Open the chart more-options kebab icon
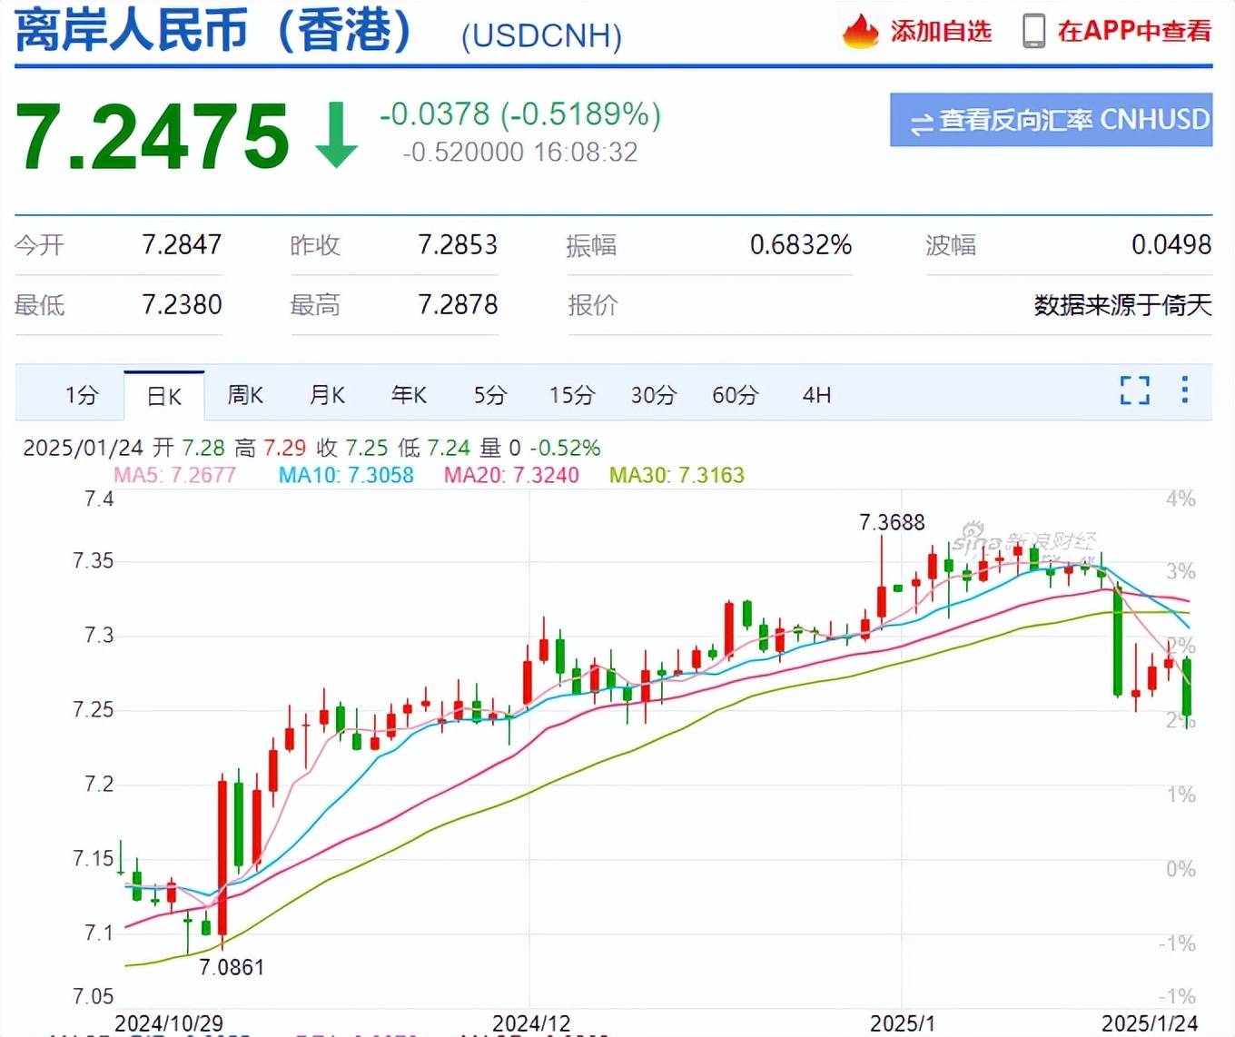This screenshot has height=1037, width=1235. (x=1184, y=390)
